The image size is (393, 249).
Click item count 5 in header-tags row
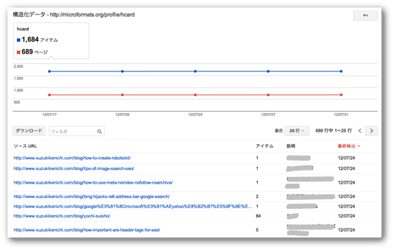pyautogui.click(x=257, y=230)
